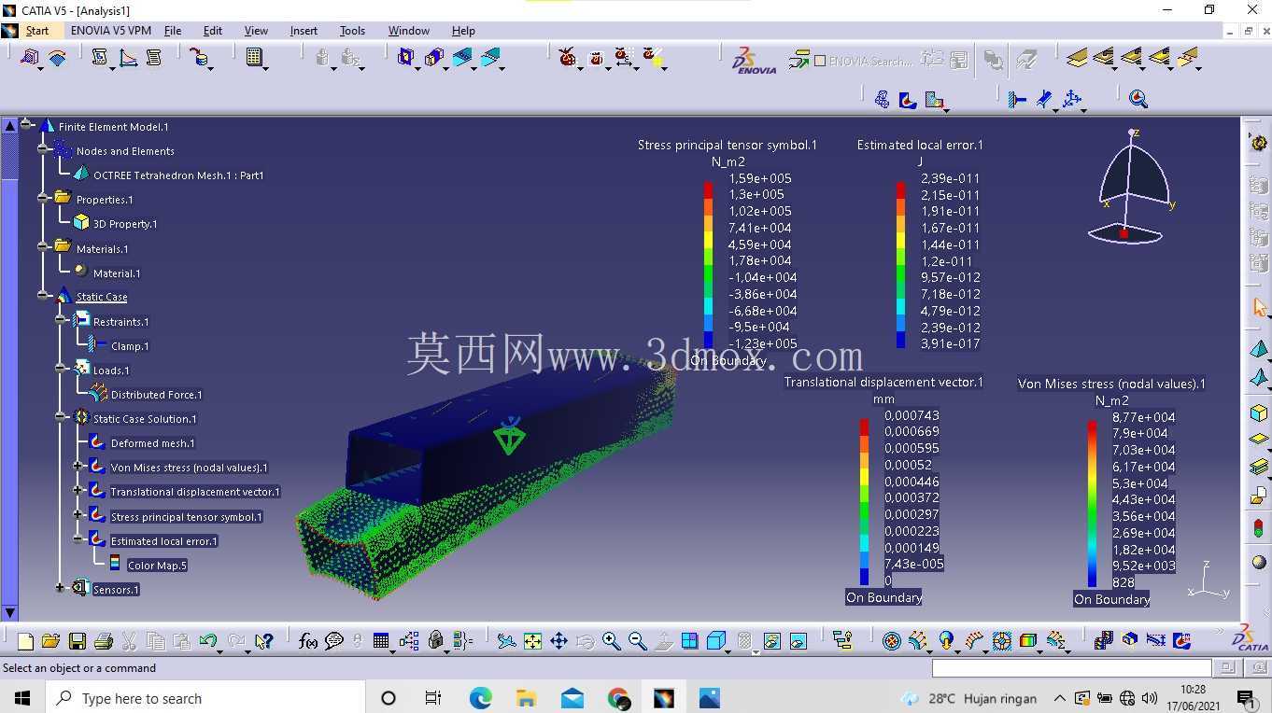This screenshot has height=713, width=1272.
Task: Expand the Sensors.1 tree node
Action: click(x=61, y=588)
